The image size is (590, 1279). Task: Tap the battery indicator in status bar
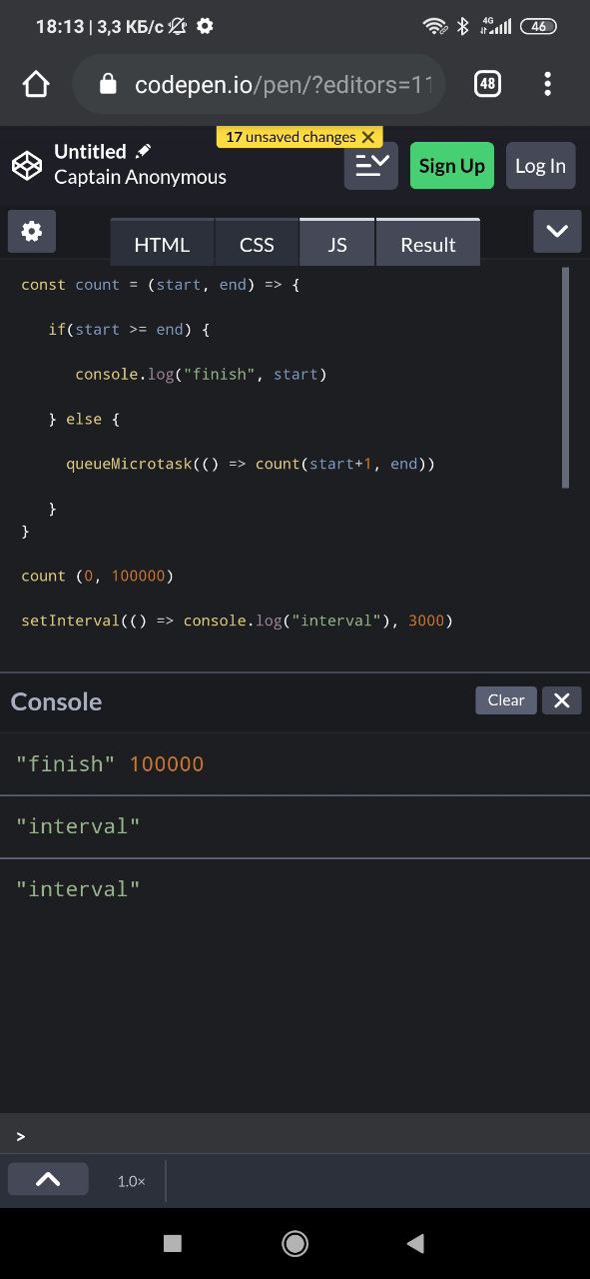[539, 26]
